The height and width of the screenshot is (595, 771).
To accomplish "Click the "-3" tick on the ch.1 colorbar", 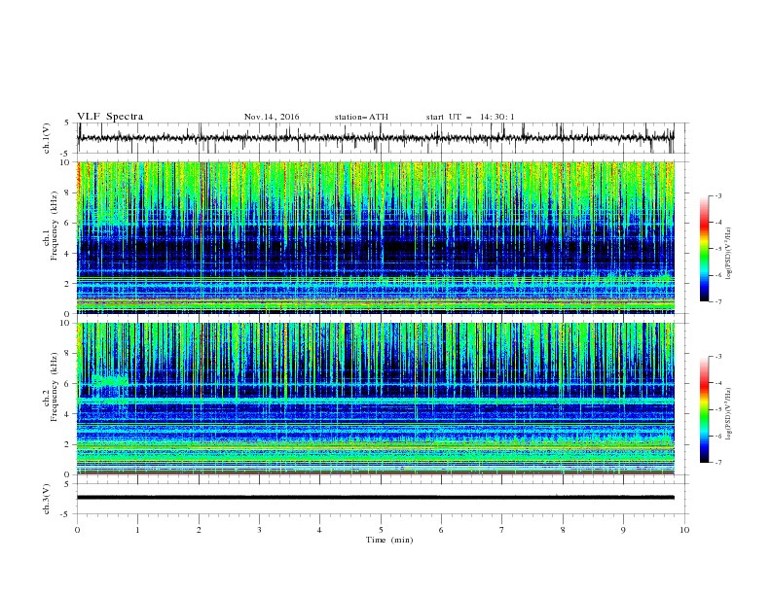I will [x=718, y=195].
